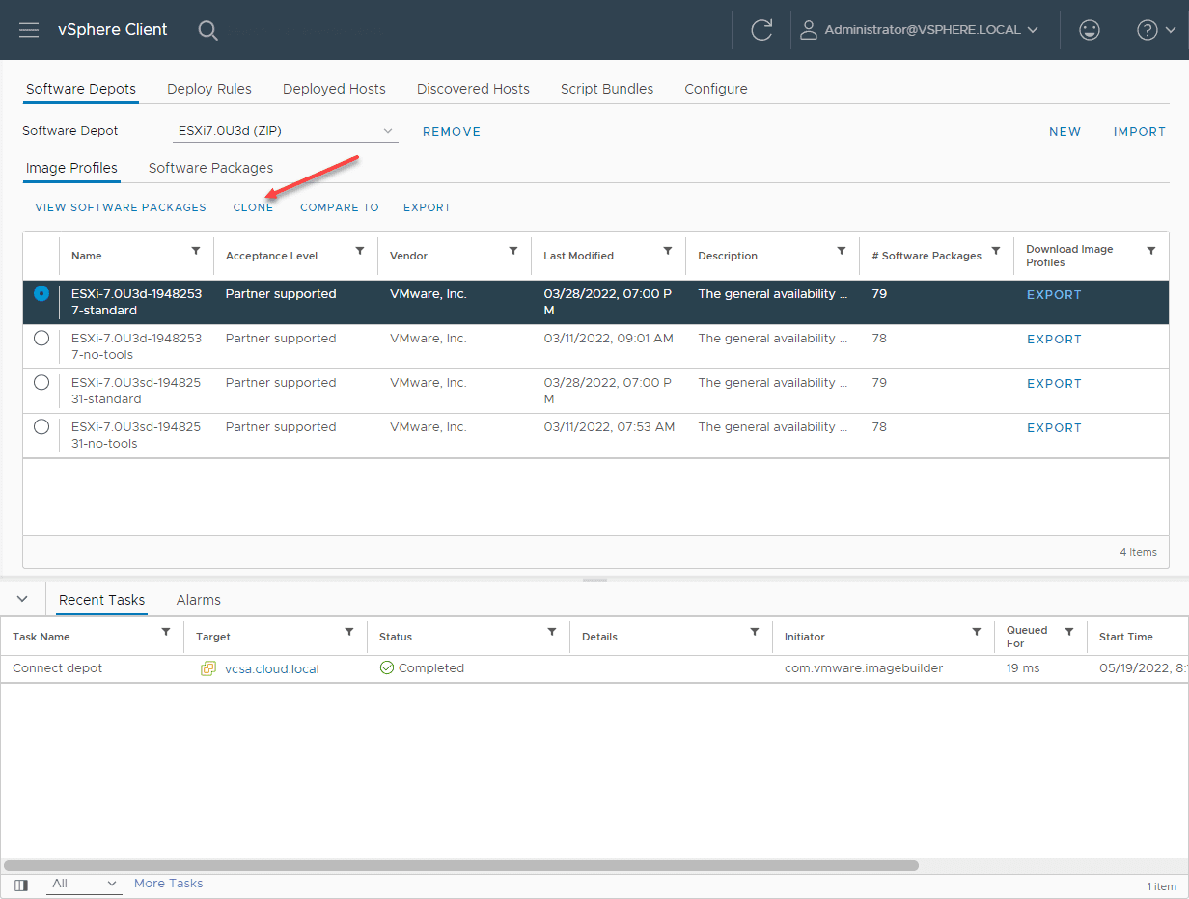1189x899 pixels.
Task: Click the horizontal scrollbar in tasks panel
Action: [x=461, y=865]
